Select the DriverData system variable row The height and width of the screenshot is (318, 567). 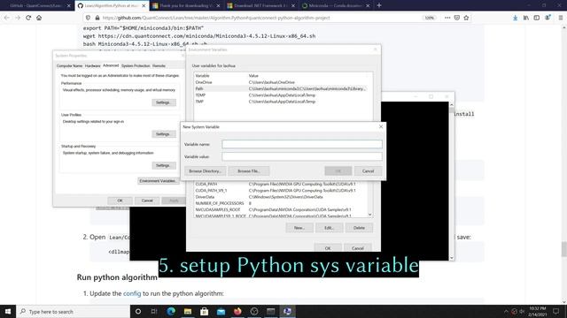[x=281, y=197]
